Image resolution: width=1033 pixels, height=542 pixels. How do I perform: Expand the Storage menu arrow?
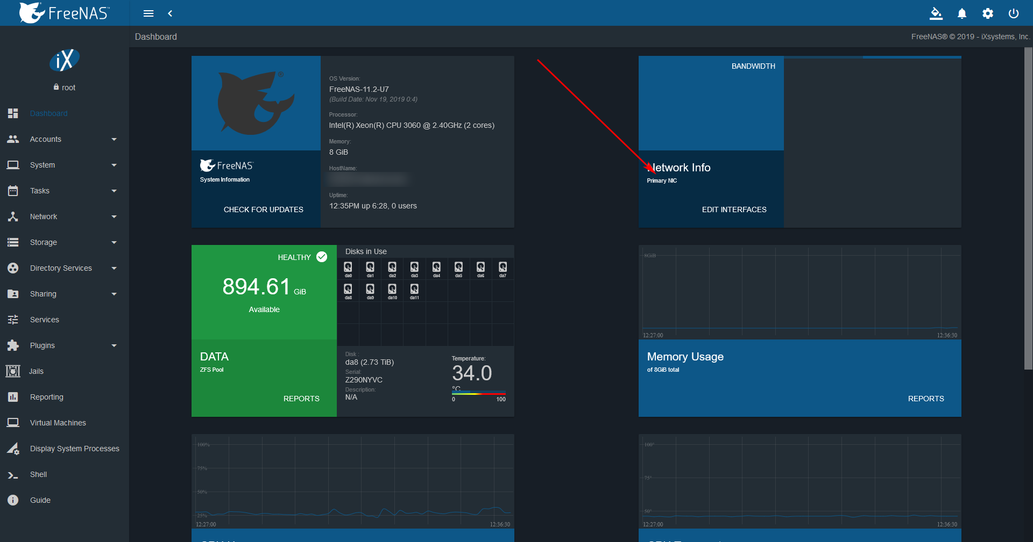tap(114, 243)
